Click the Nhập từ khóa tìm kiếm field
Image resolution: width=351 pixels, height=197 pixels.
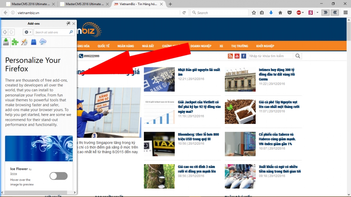point(270,56)
